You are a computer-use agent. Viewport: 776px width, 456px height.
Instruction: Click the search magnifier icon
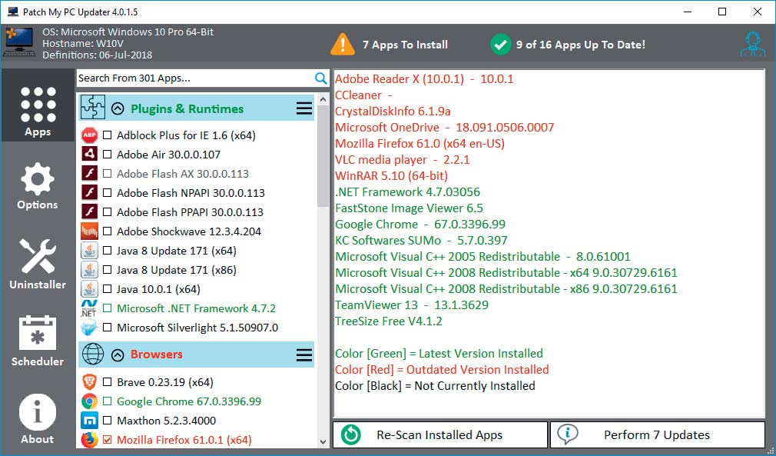pyautogui.click(x=320, y=78)
